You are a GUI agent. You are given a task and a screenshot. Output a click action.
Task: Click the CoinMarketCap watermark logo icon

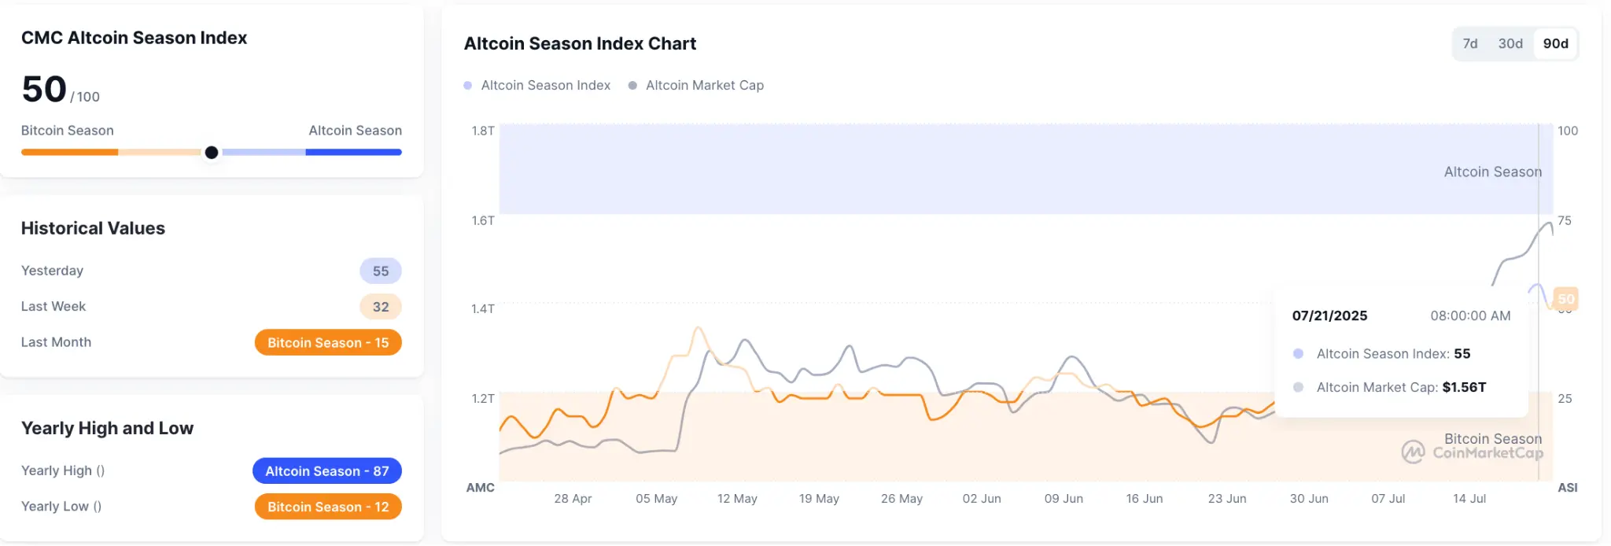pyautogui.click(x=1413, y=452)
